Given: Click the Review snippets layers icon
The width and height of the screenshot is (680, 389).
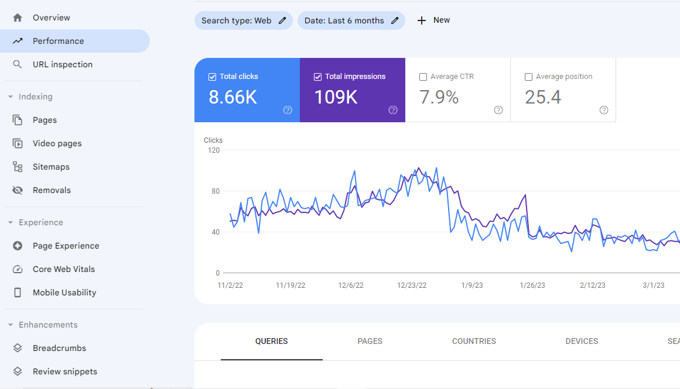Looking at the screenshot, I should (x=18, y=371).
